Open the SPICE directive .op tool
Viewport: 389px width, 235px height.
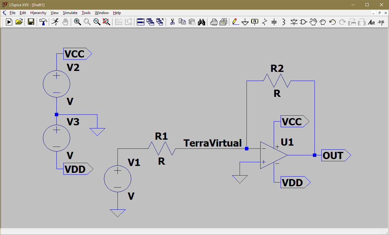point(381,22)
